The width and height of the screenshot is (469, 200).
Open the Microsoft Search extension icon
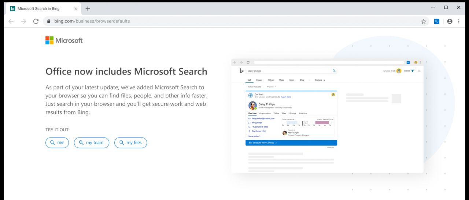(x=437, y=22)
